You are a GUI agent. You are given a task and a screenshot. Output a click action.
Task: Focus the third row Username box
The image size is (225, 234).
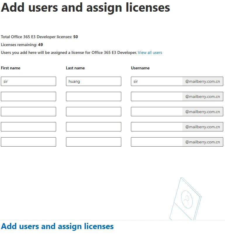(157, 112)
